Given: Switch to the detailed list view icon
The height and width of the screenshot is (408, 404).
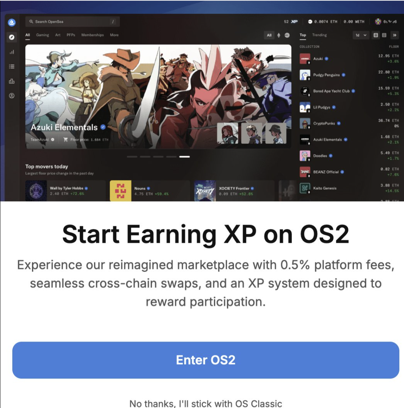Looking at the screenshot, I should pos(376,35).
